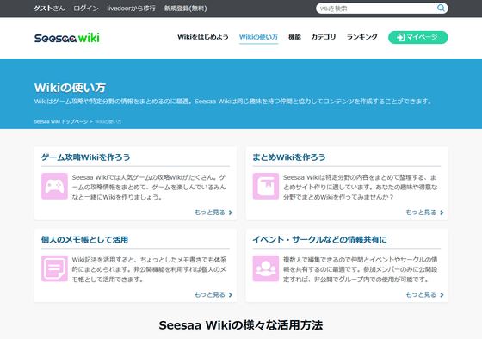Open Seesaa Wiki トップページ breadcrumb link
Viewport: 482px width, 339px height.
[x=61, y=121]
